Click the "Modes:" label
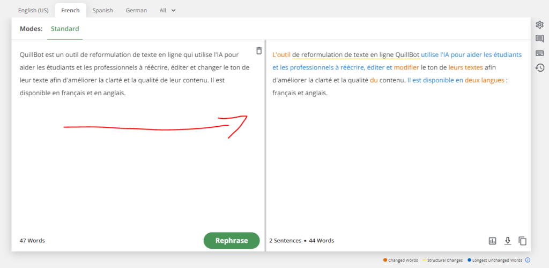 [x=31, y=29]
